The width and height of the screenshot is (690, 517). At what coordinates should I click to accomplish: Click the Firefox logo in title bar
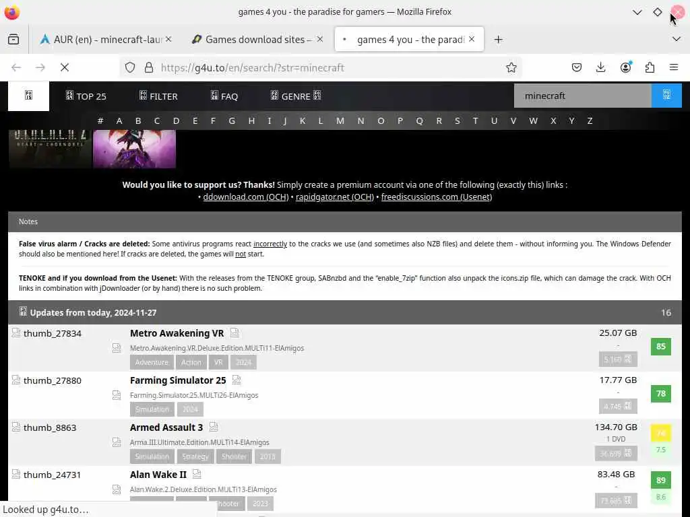[12, 12]
